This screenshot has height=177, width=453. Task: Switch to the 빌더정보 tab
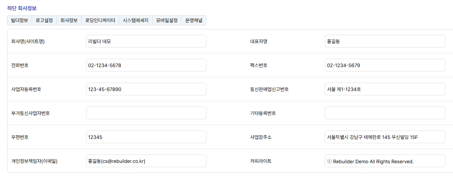tap(20, 21)
